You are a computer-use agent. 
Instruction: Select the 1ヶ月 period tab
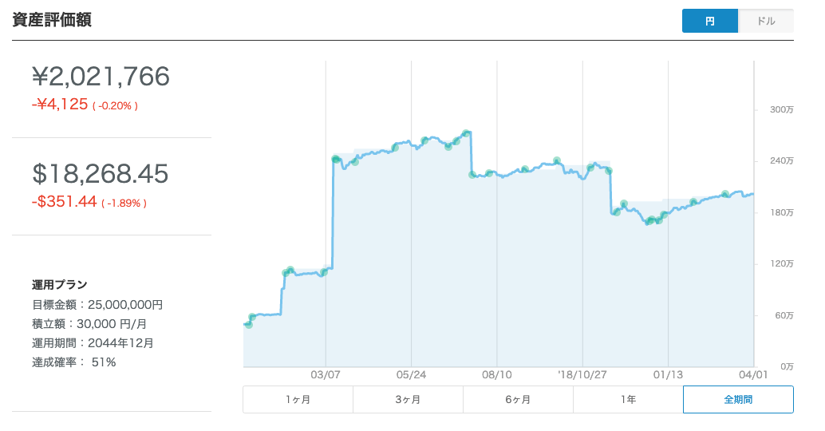[298, 399]
